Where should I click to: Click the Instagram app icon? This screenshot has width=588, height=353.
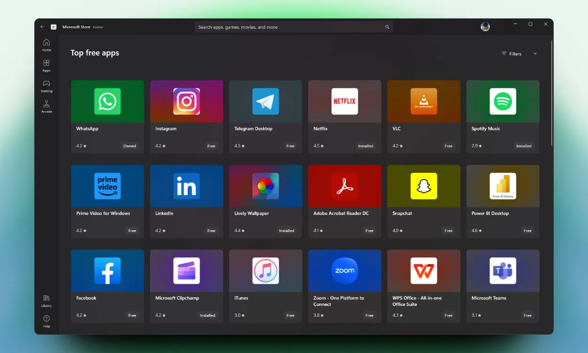[186, 101]
